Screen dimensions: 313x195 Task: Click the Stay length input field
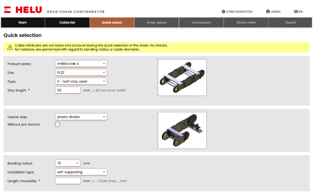[68, 90]
